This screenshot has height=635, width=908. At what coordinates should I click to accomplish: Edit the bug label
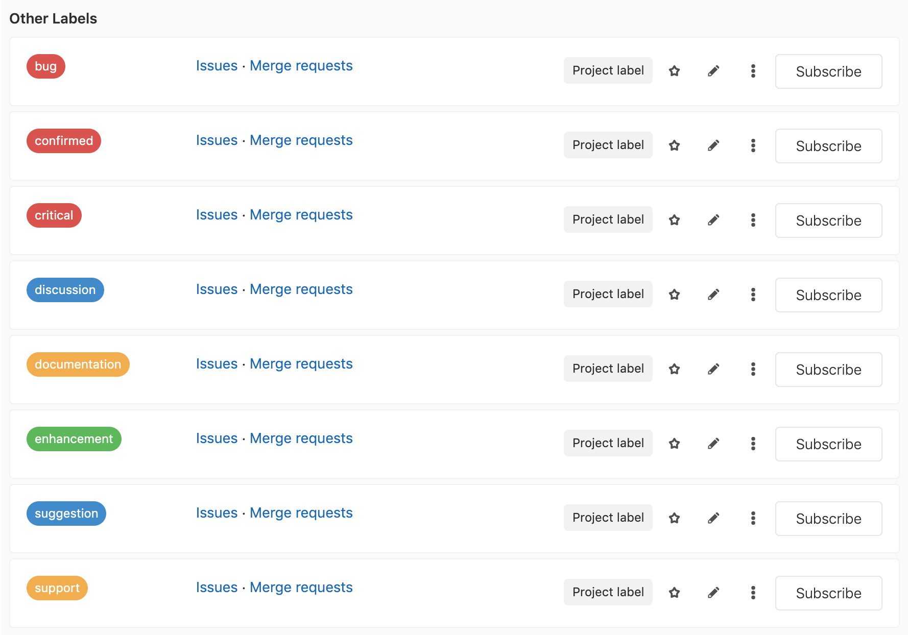coord(713,71)
